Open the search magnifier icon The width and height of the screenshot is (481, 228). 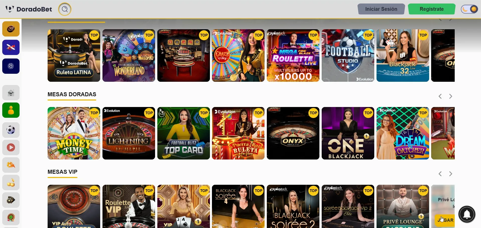point(65,9)
